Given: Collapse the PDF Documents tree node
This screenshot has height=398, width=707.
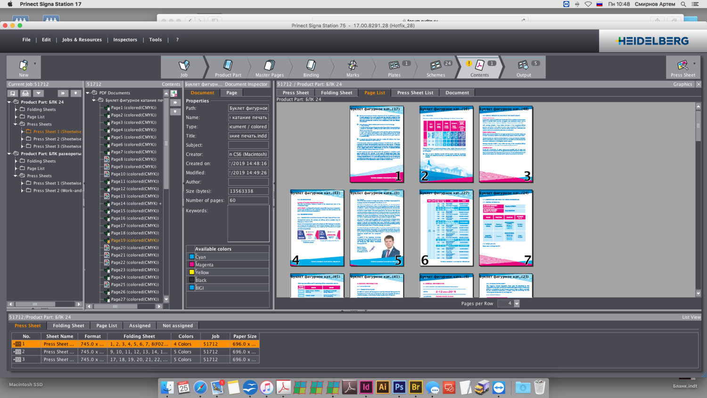Looking at the screenshot, I should click(88, 93).
